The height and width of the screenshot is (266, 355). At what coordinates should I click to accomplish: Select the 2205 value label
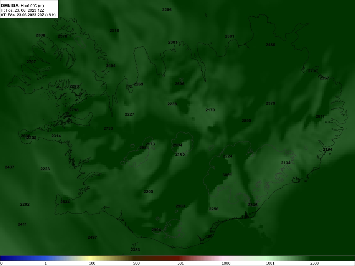pos(148,192)
